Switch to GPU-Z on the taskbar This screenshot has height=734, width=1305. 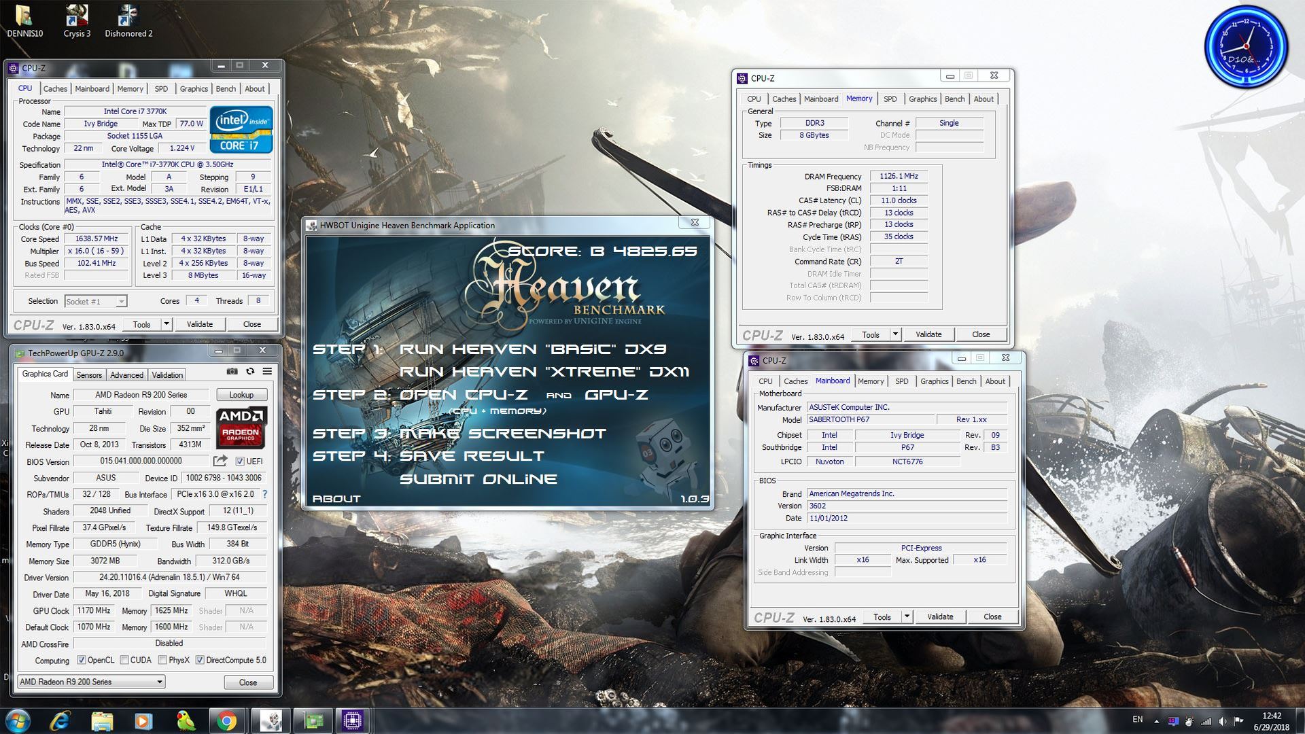(x=312, y=720)
